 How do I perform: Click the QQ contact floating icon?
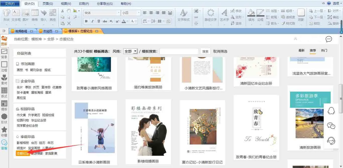(x=331, y=110)
